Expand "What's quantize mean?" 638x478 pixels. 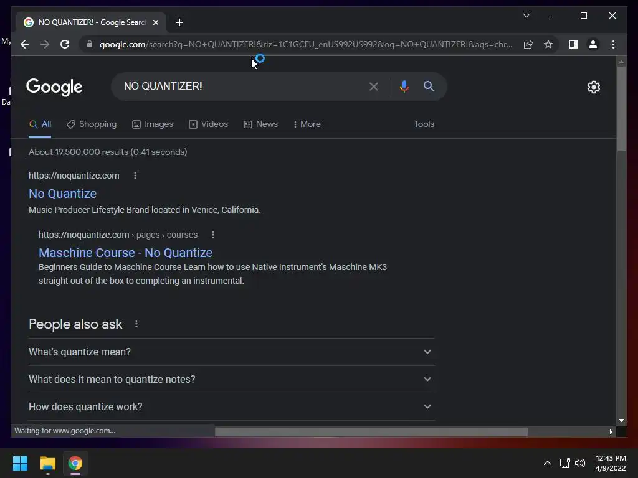(x=231, y=352)
